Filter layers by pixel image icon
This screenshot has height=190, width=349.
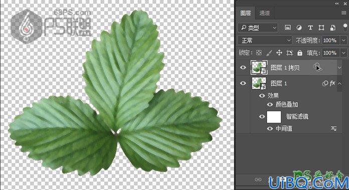click(x=288, y=28)
